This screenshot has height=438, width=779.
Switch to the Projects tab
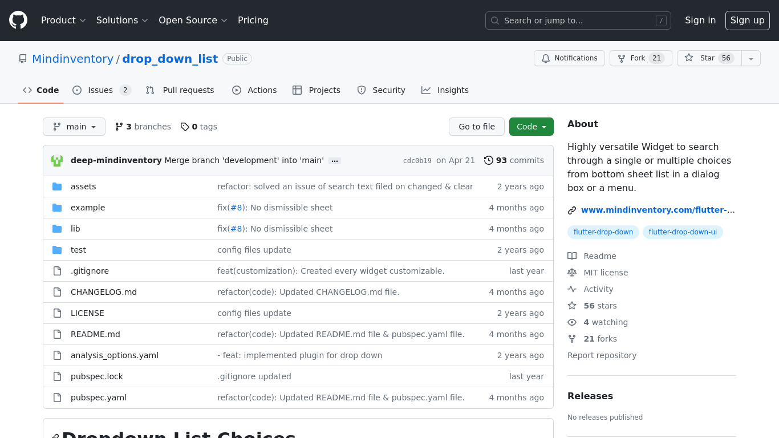317,90
